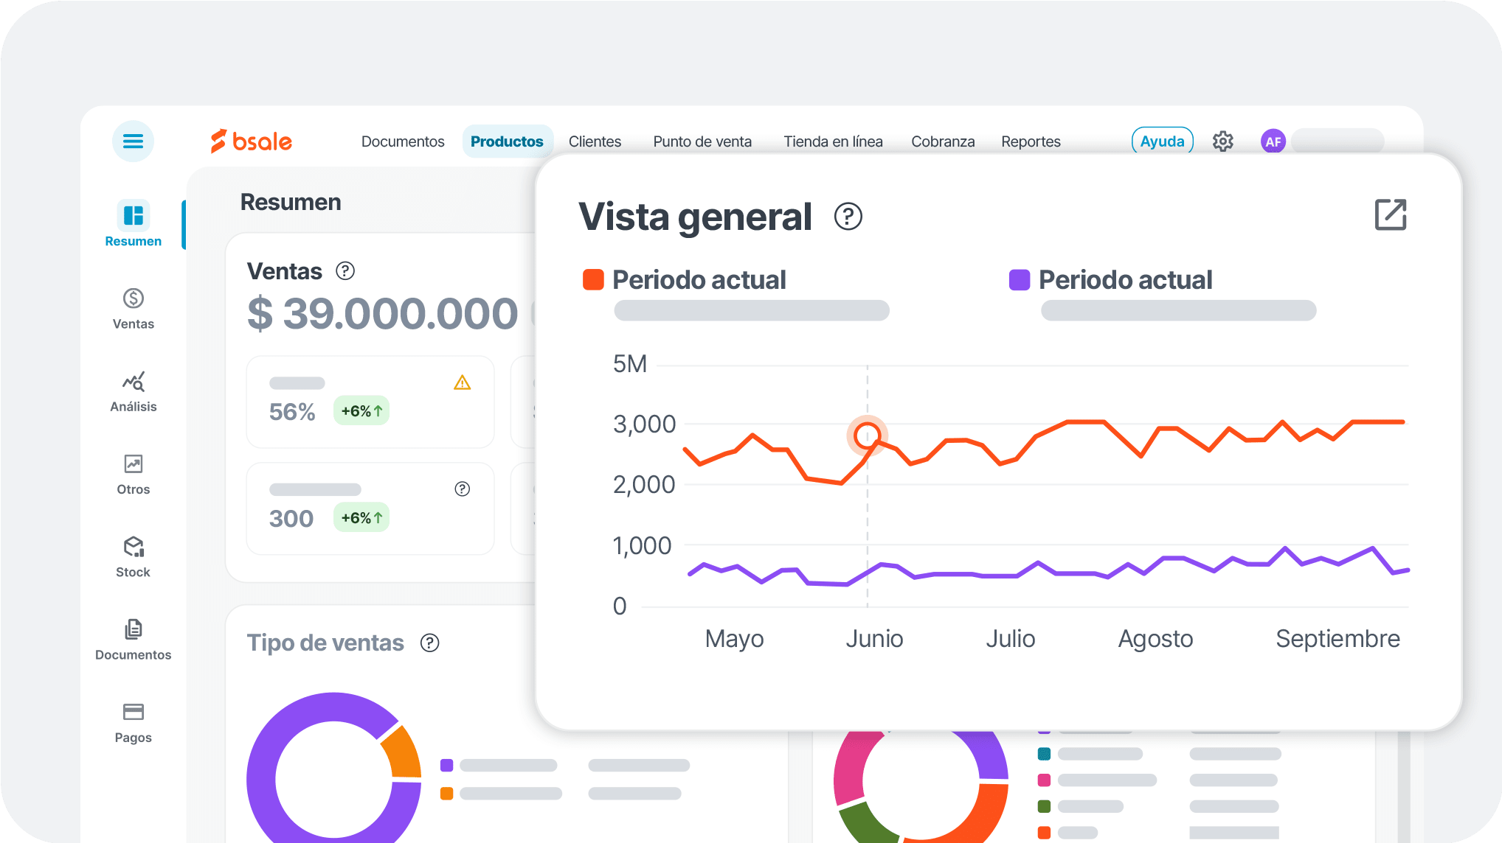Toggle the hamburger menu button
The height and width of the screenshot is (843, 1502).
pos(133,141)
